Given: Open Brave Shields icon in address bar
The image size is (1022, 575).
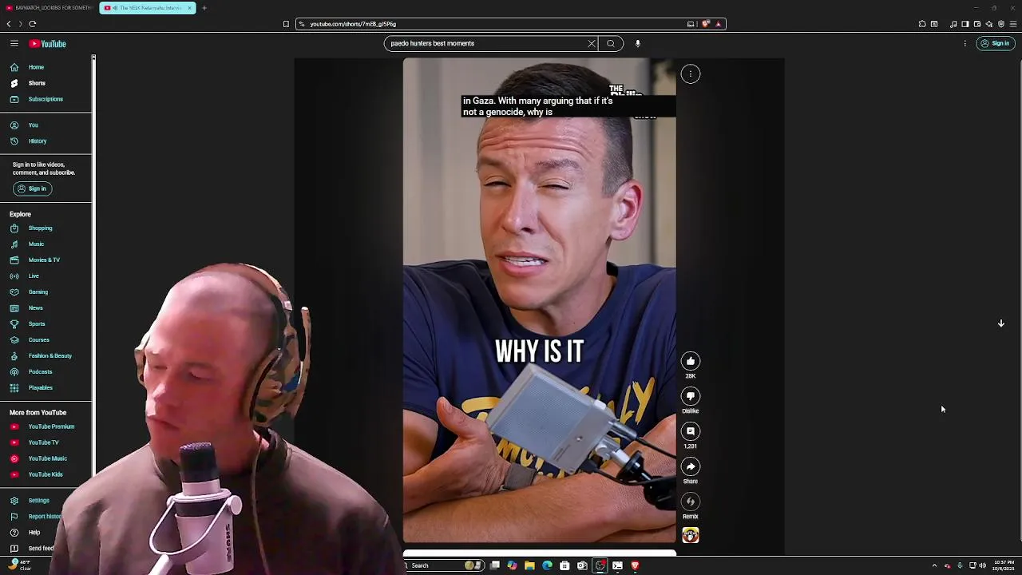Looking at the screenshot, I should tap(706, 24).
